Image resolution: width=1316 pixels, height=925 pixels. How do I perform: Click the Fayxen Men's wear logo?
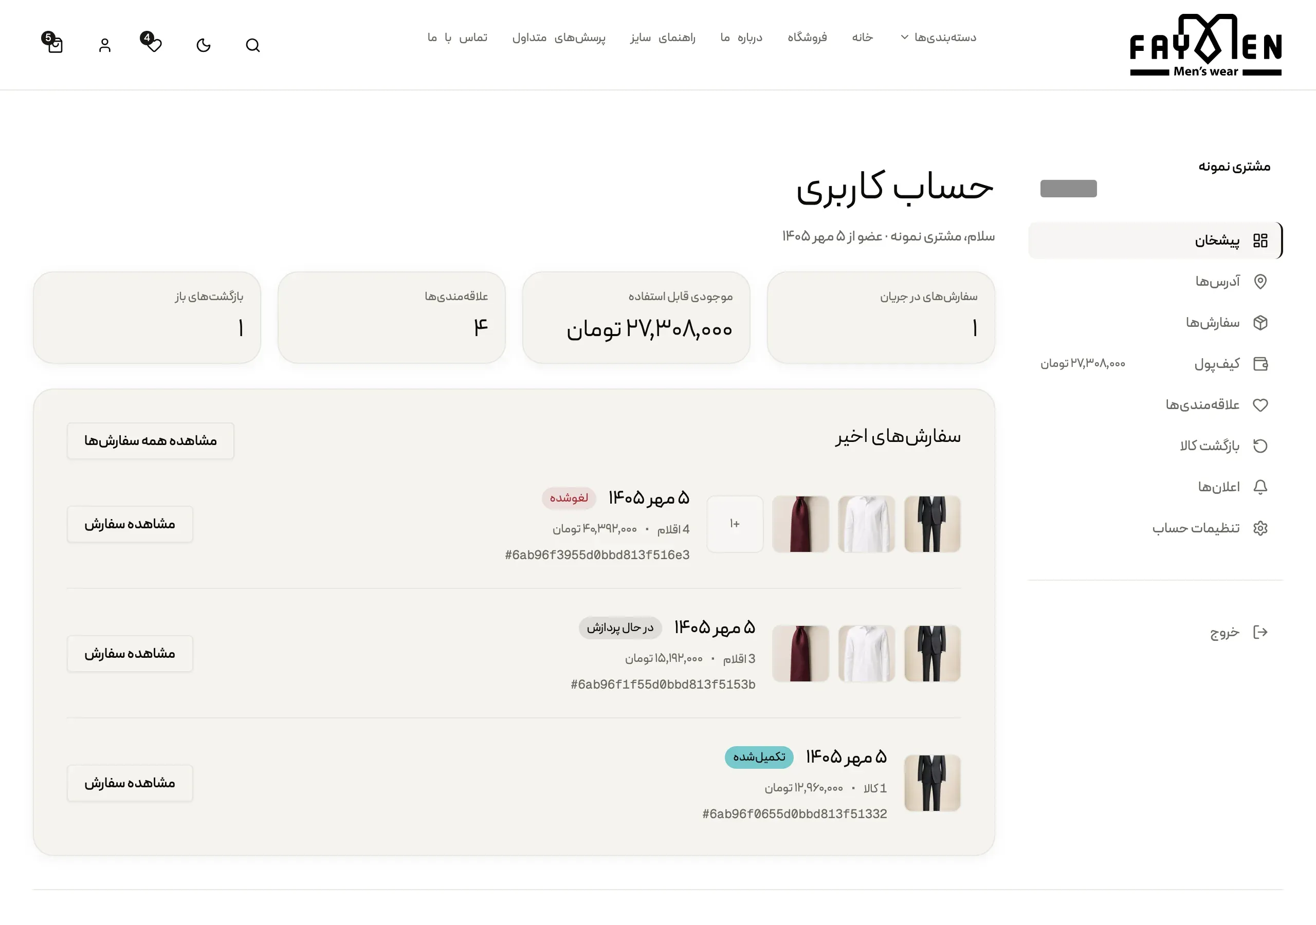tap(1205, 45)
